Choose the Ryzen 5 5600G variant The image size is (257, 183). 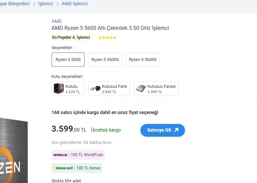(105, 60)
